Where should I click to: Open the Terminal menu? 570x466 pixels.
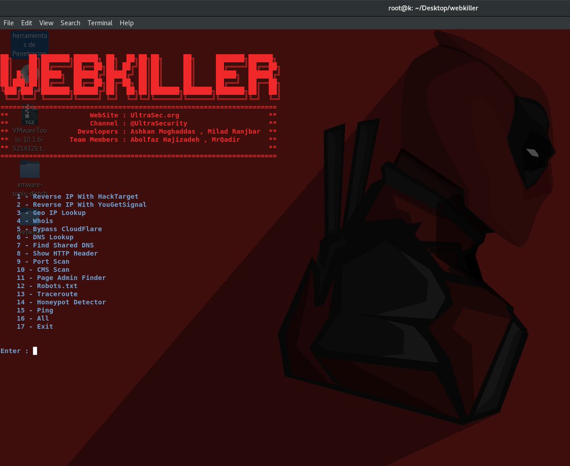point(100,22)
